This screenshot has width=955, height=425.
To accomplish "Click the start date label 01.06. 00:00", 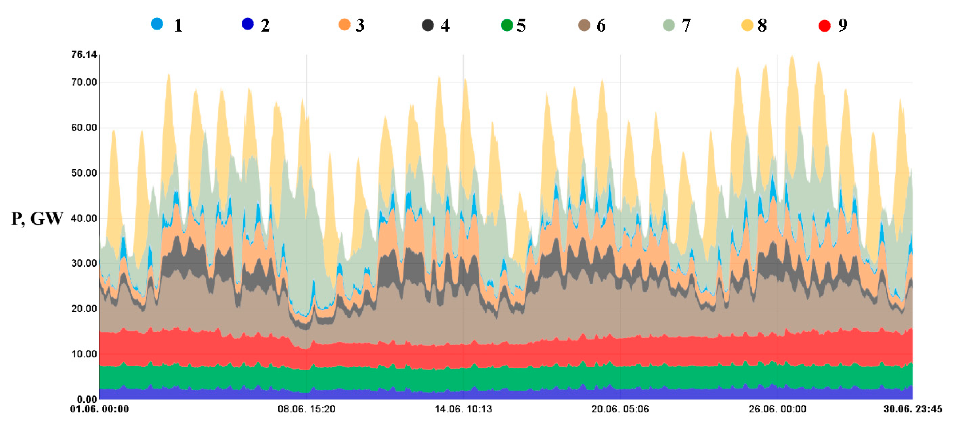I will coord(99,409).
